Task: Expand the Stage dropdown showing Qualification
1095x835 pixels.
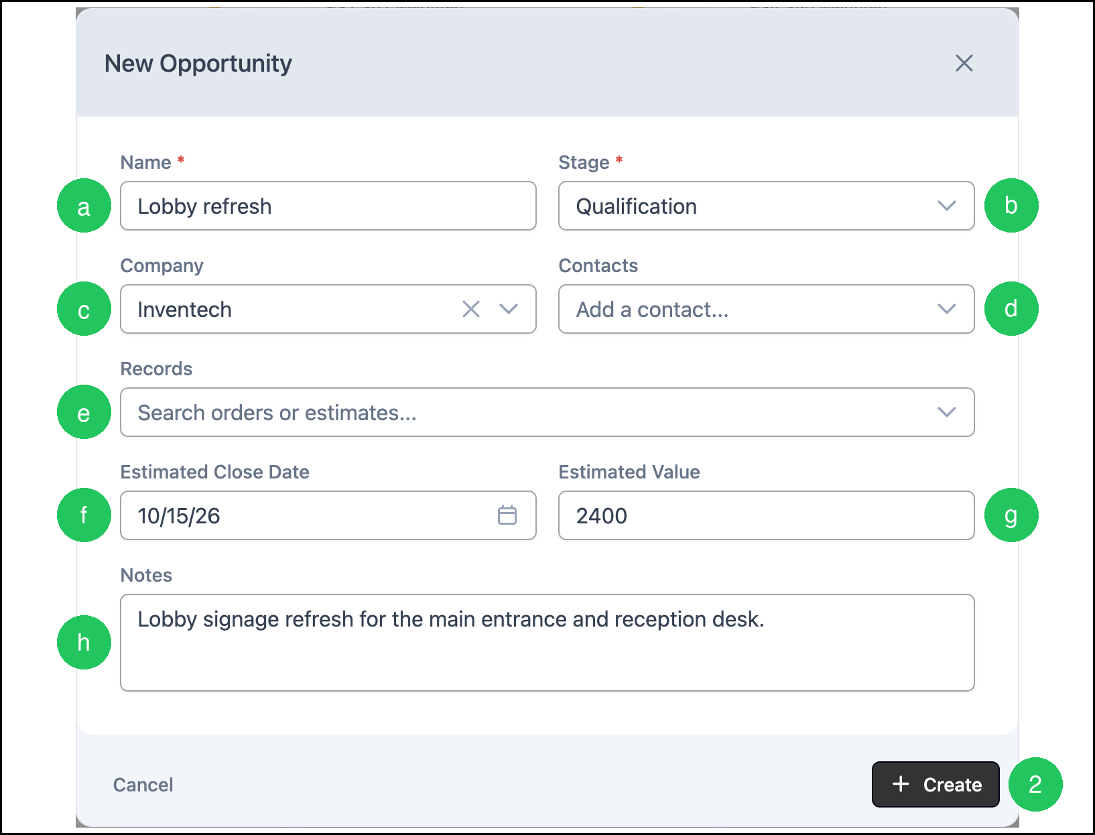Action: [x=766, y=206]
